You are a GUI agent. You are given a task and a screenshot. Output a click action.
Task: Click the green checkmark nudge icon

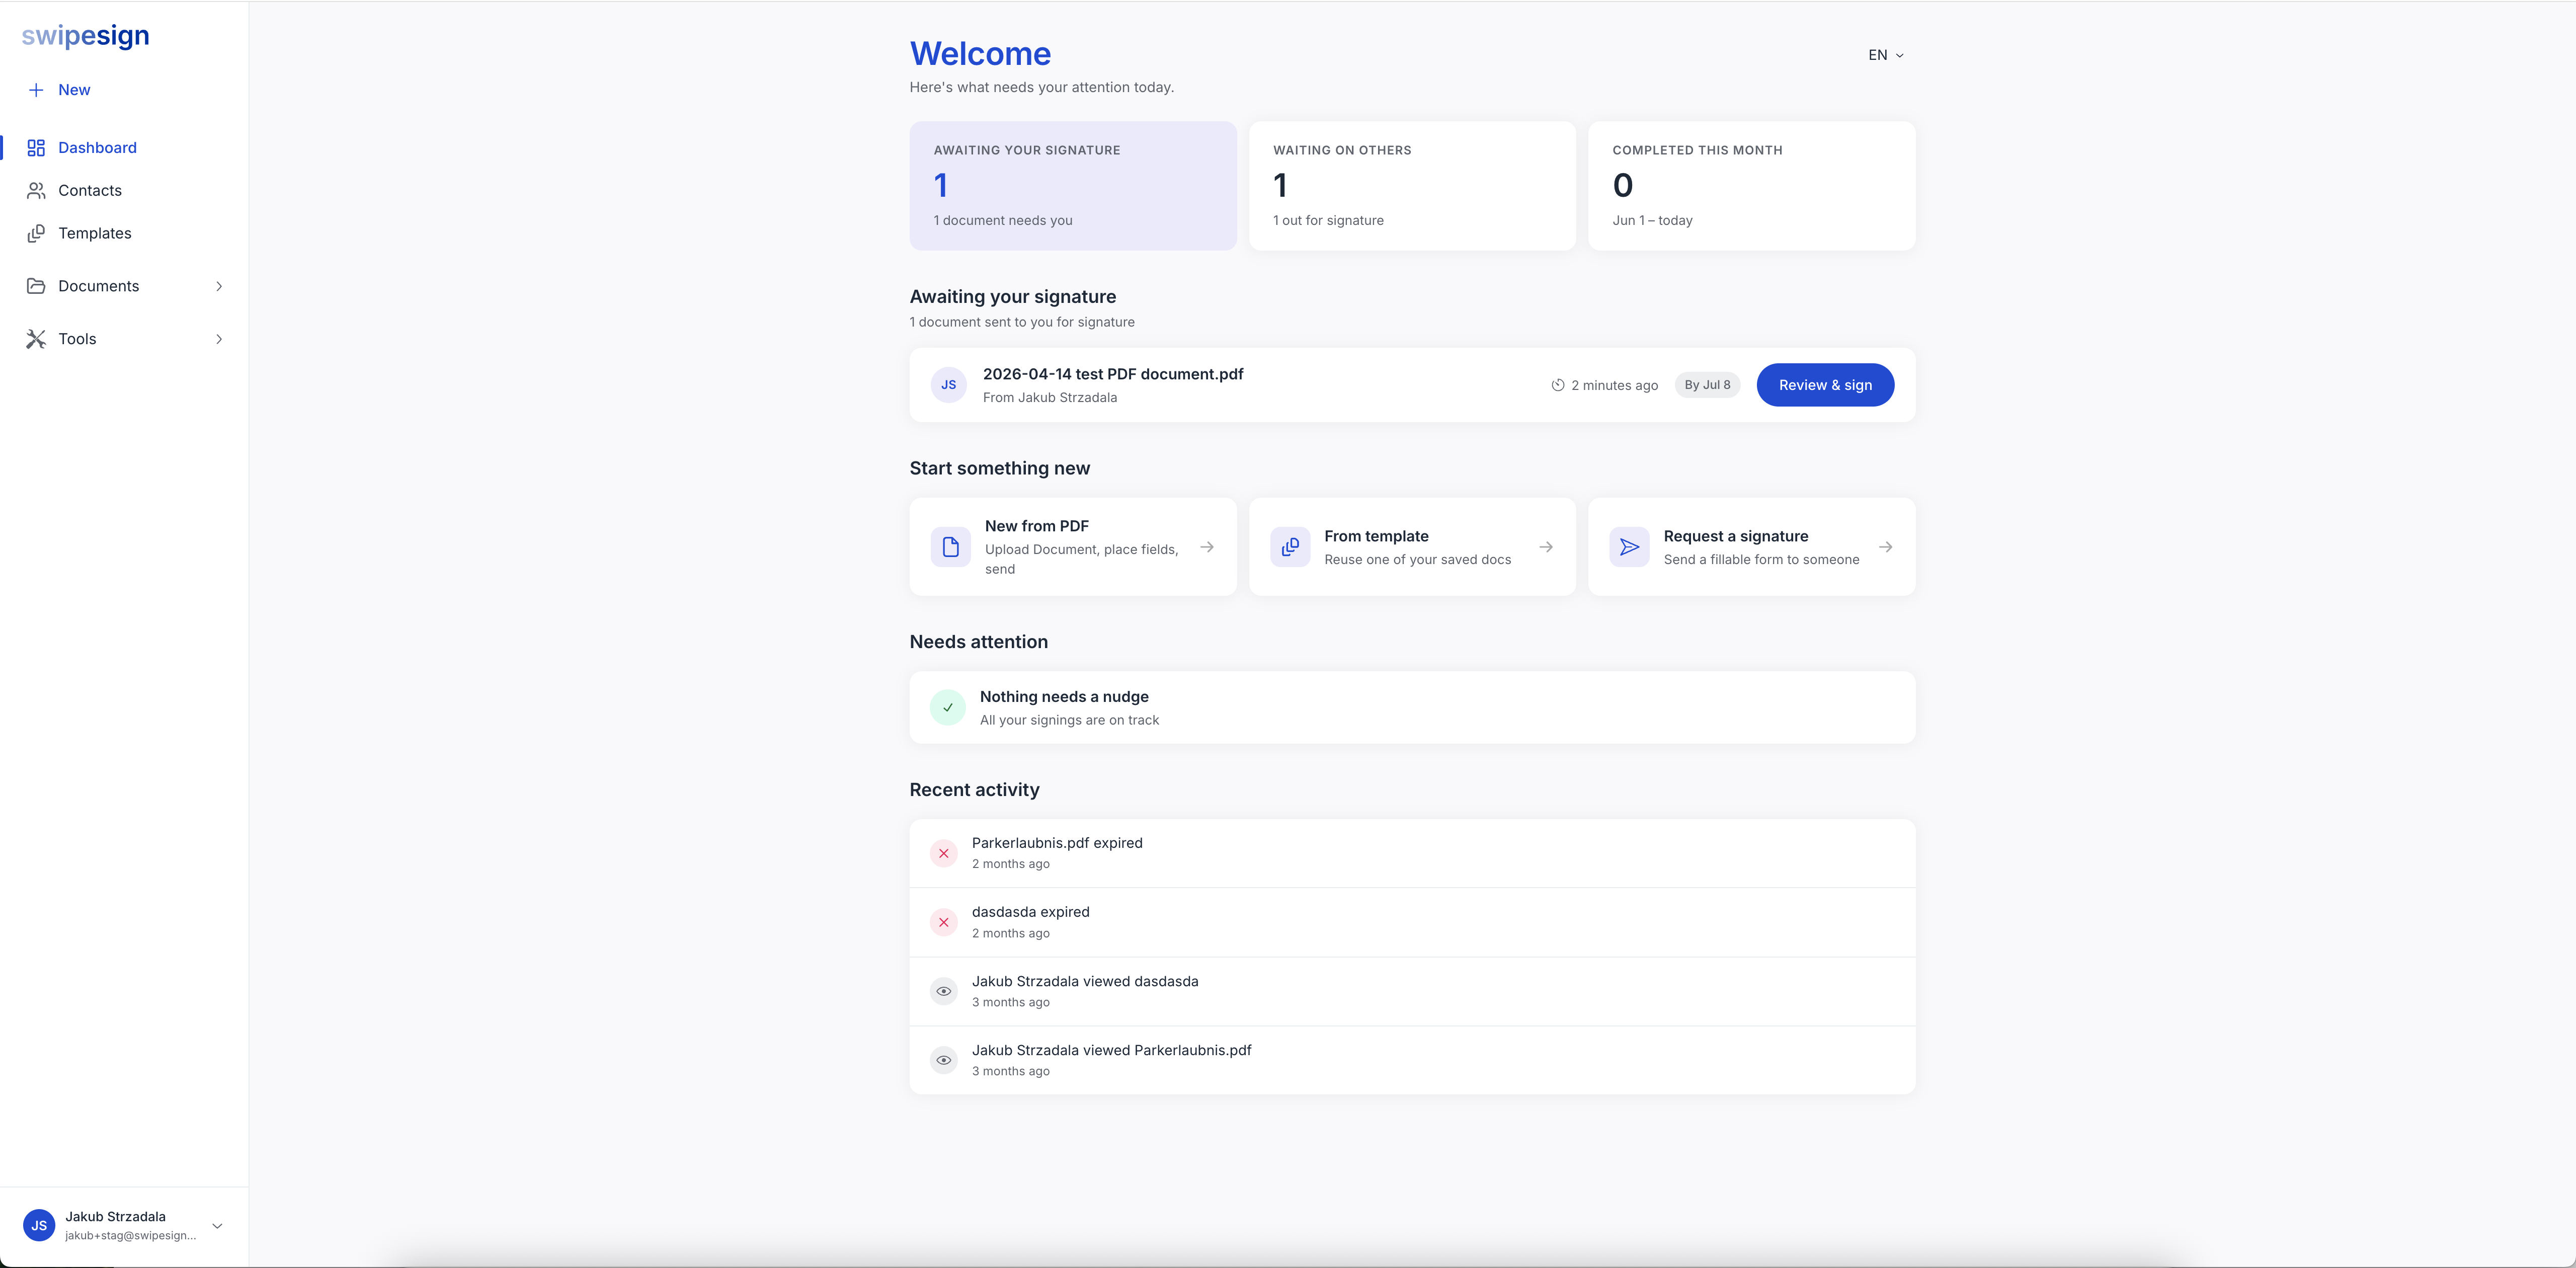947,707
